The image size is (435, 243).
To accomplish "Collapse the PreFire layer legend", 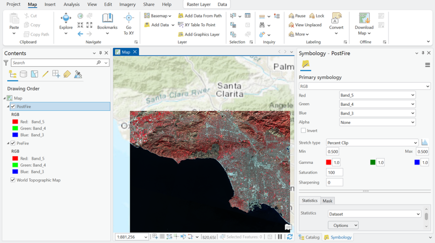I will click(8, 143).
